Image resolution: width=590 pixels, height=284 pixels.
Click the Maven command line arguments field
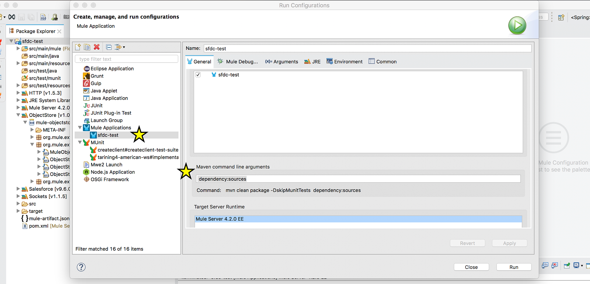pos(358,179)
